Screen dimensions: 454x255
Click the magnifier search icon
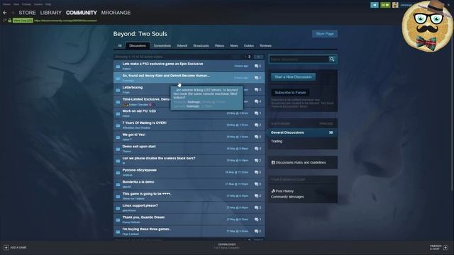(332, 59)
